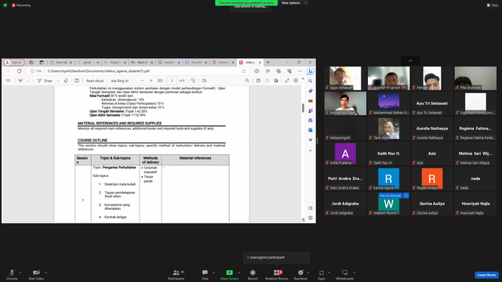Viewport: 502px width, 282px height.
Task: Click Ask Bing AI in PDF toolbar
Action: pyautogui.click(x=119, y=81)
